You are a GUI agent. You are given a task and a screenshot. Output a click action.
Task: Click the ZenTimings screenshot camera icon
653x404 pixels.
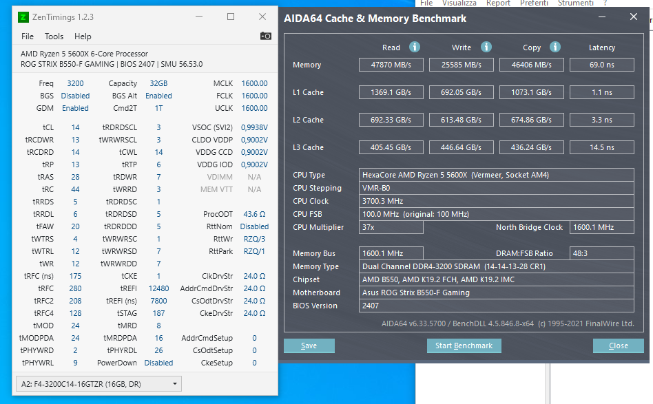265,36
